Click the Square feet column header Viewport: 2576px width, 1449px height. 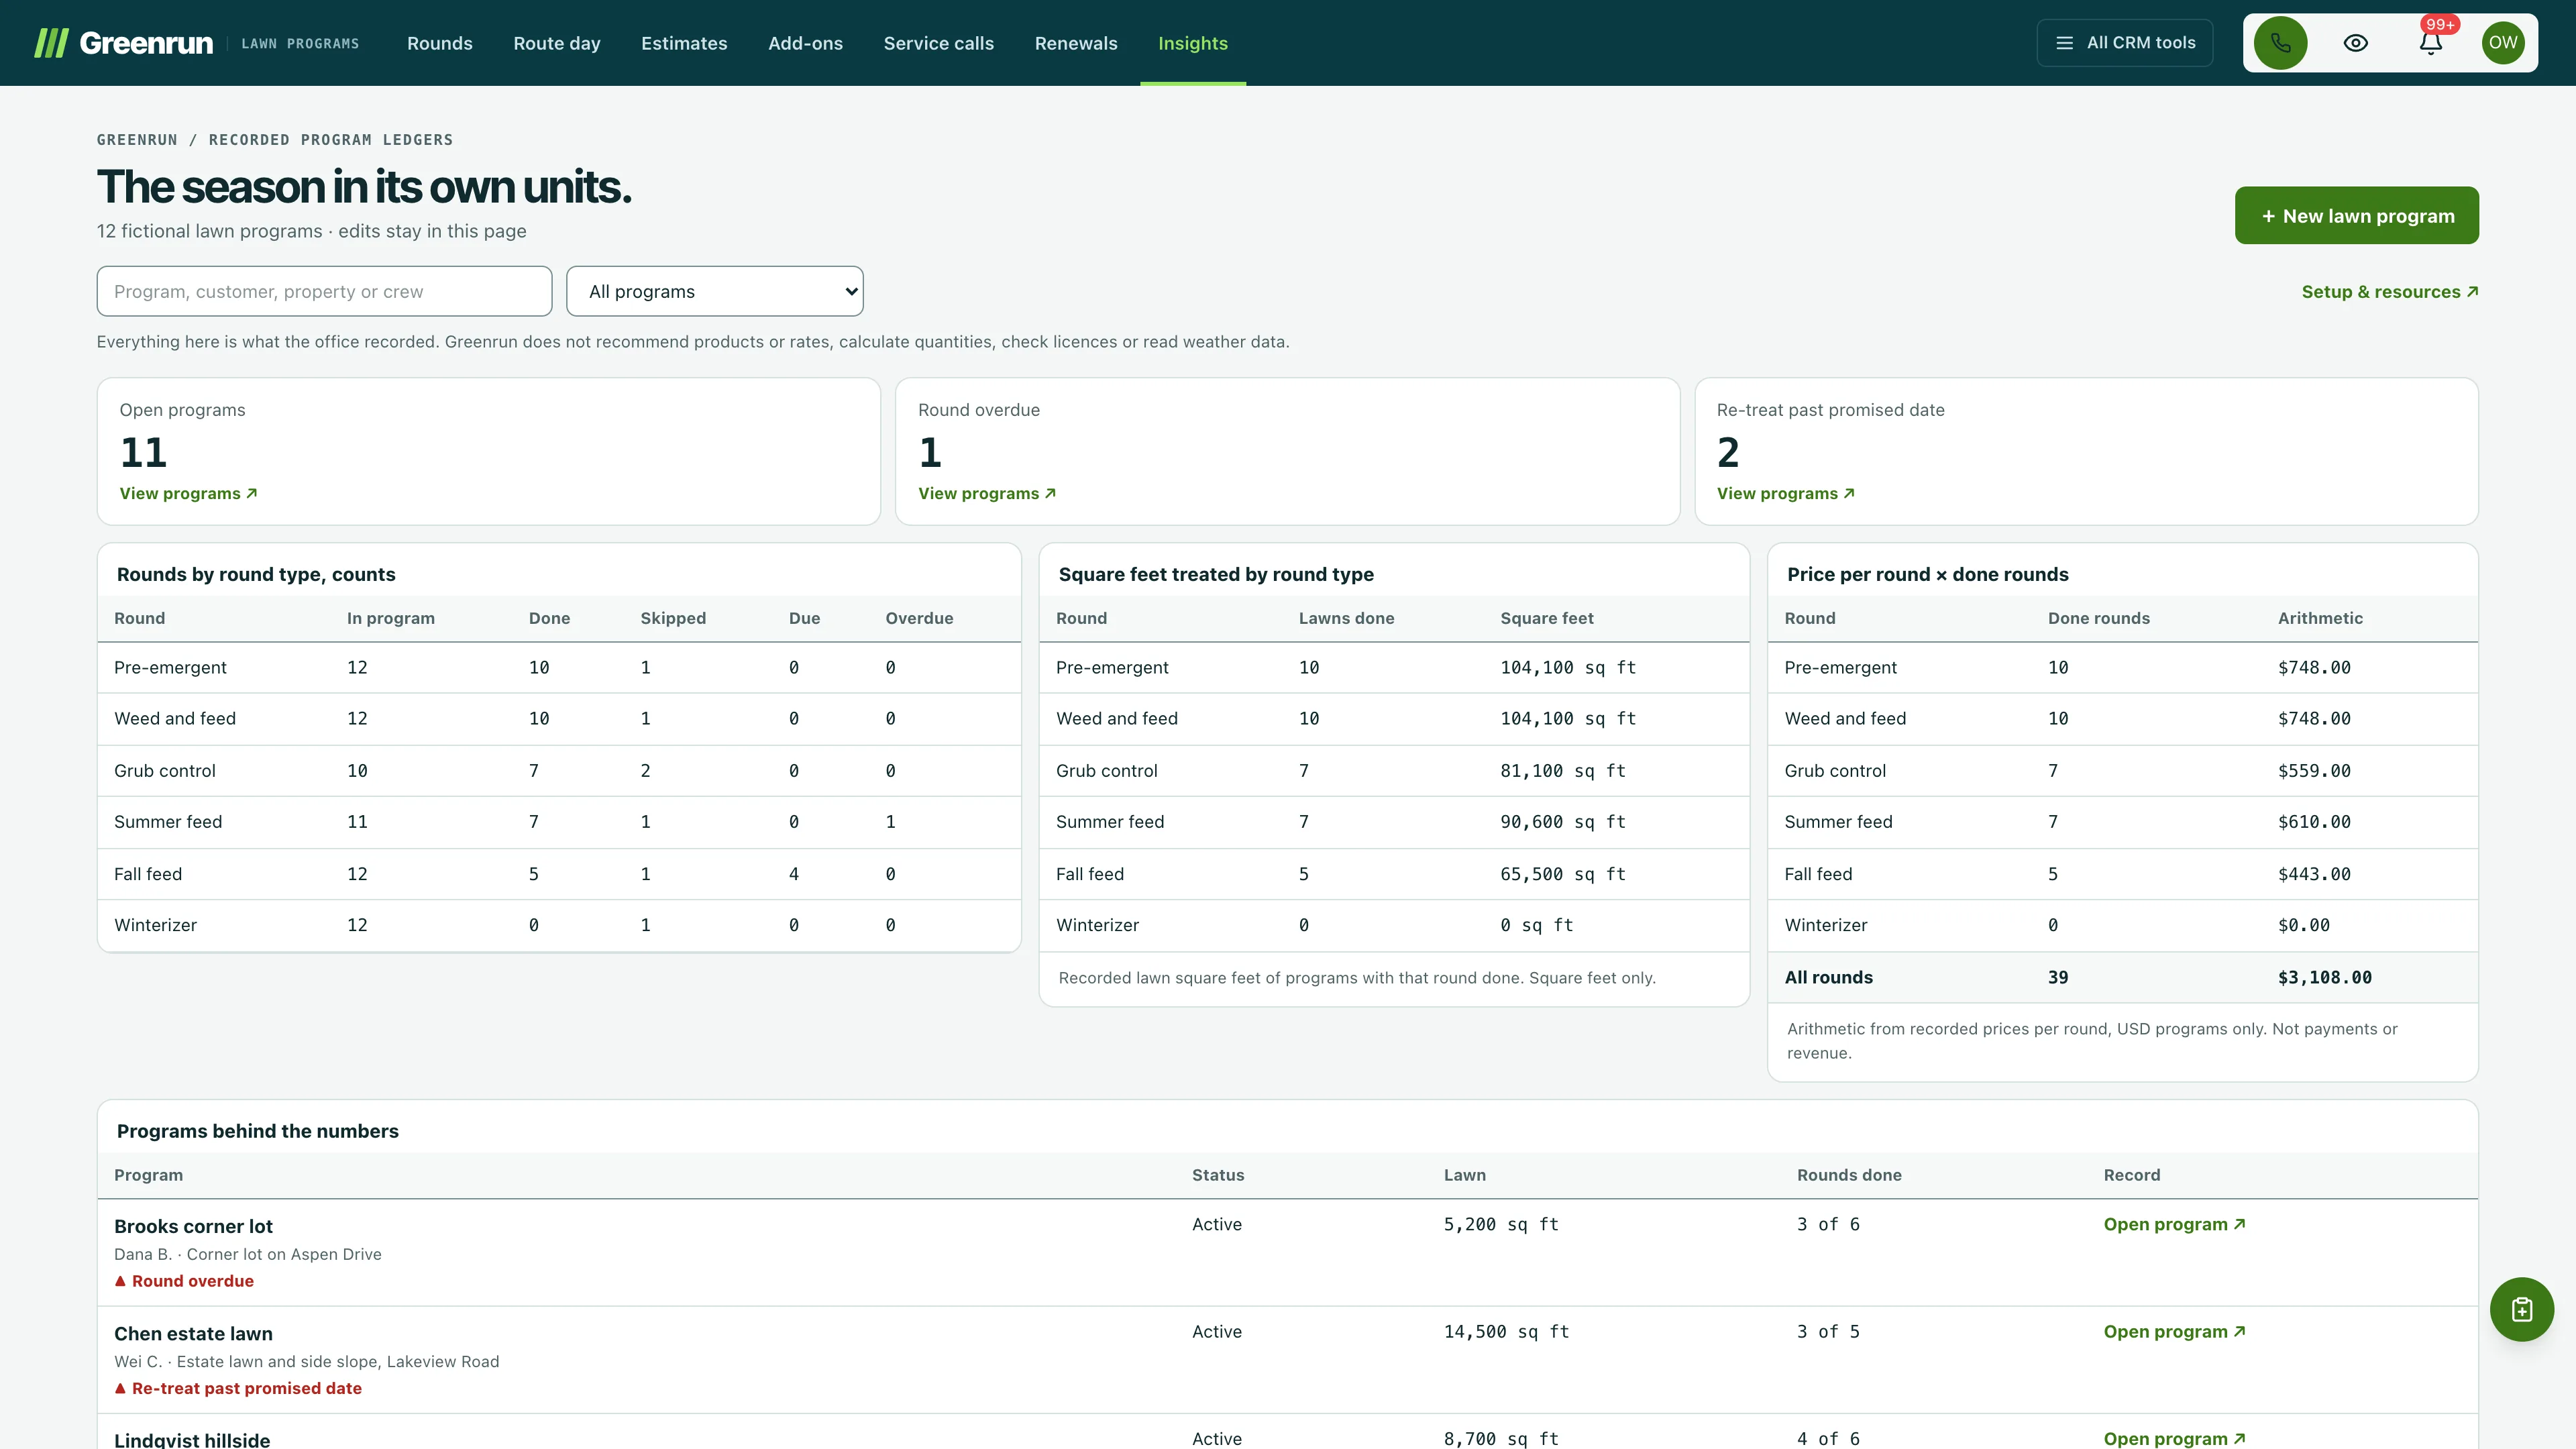pos(1546,618)
